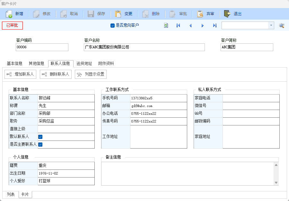The height and width of the screenshot is (201, 289).
Task: Click into the 客户名称 input field
Action: click(x=144, y=47)
